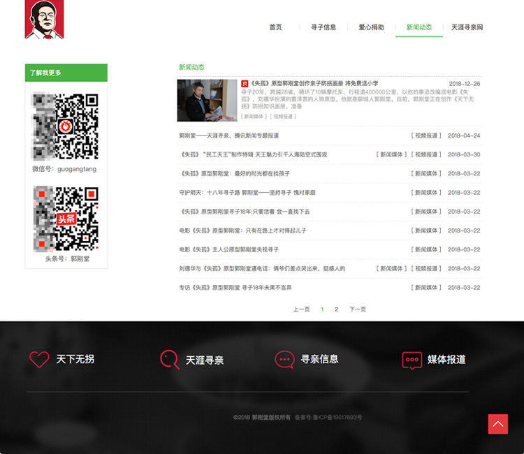The width and height of the screenshot is (524, 454).
Task: Click the message box icon beside 媒体报道
Action: tap(412, 360)
